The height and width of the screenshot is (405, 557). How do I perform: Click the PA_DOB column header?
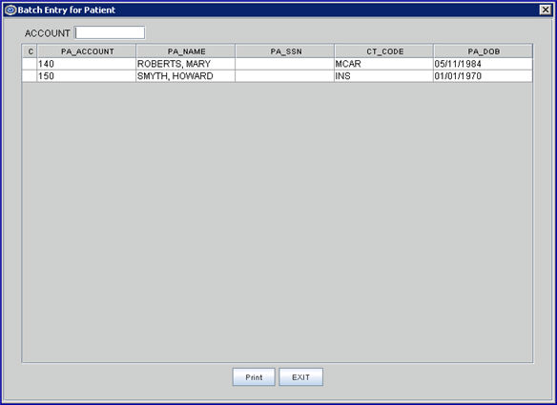pyautogui.click(x=484, y=51)
